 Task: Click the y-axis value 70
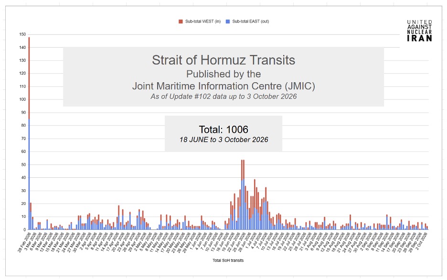pos(23,139)
